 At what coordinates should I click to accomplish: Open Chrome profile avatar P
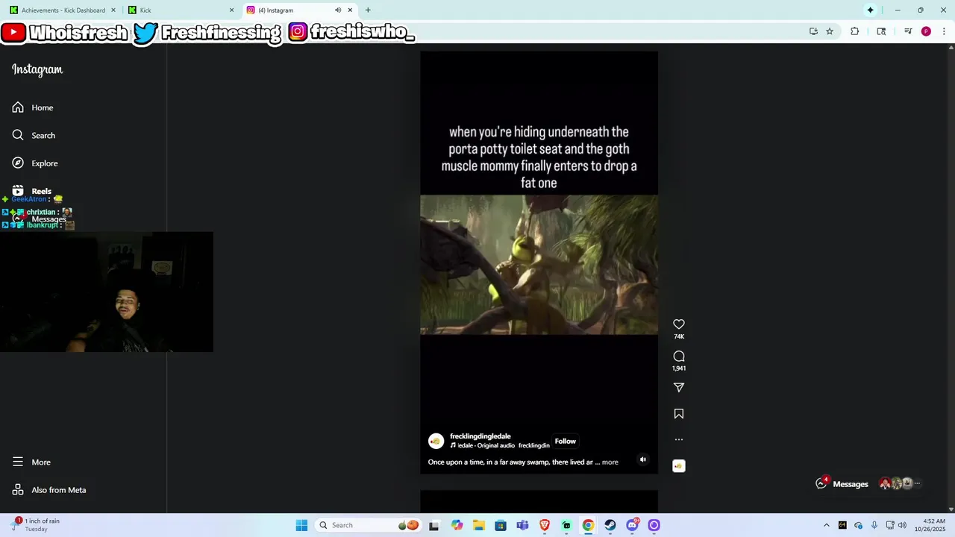[x=926, y=31]
